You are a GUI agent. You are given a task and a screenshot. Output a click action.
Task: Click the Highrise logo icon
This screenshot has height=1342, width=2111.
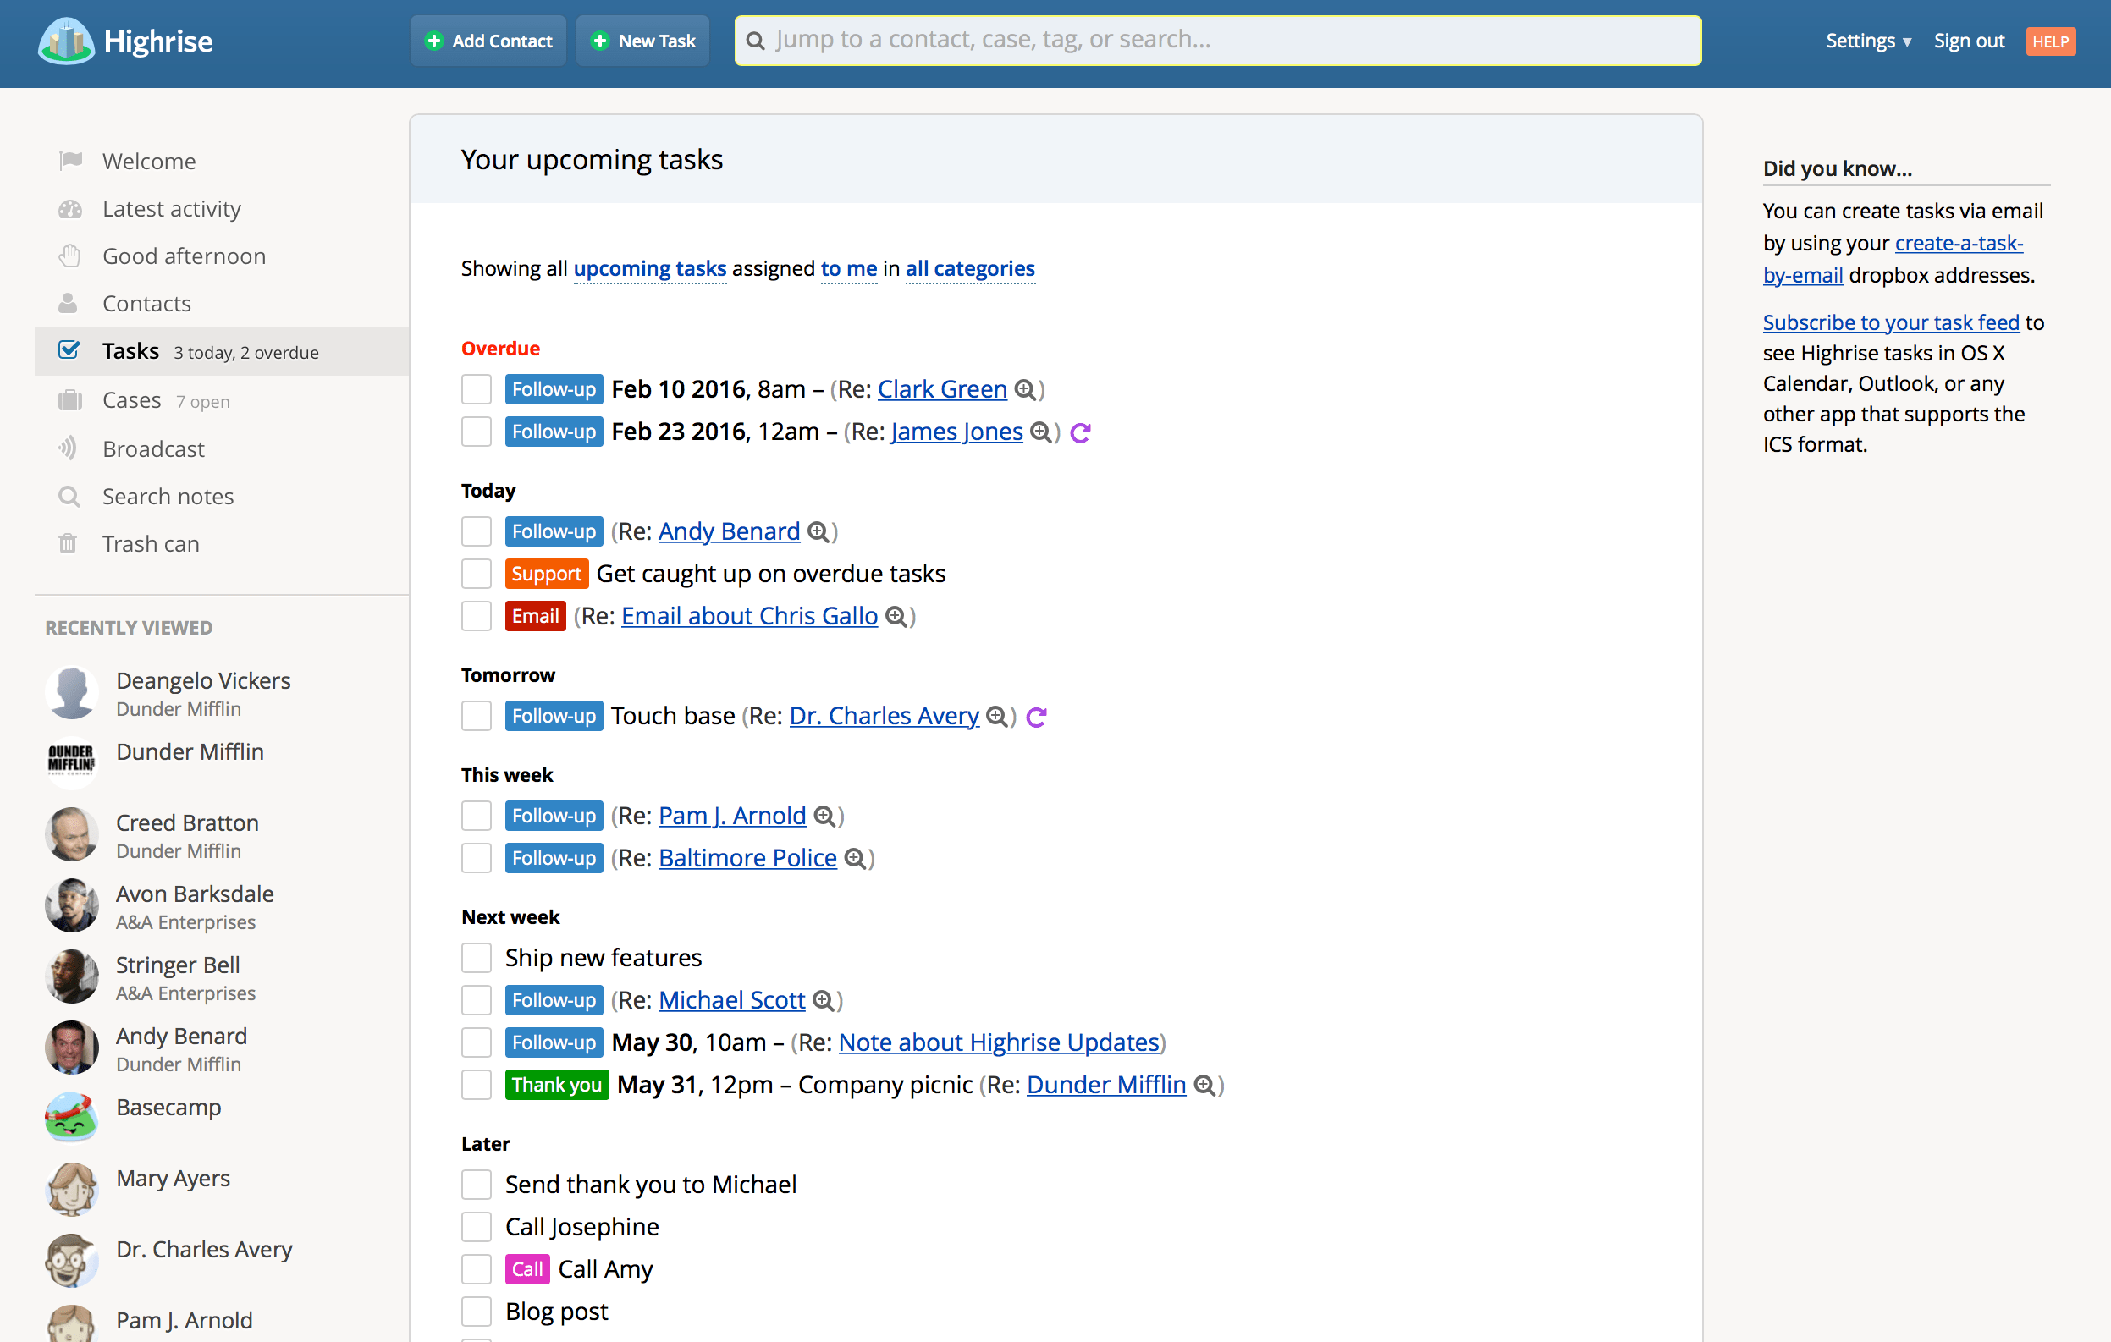click(x=66, y=41)
